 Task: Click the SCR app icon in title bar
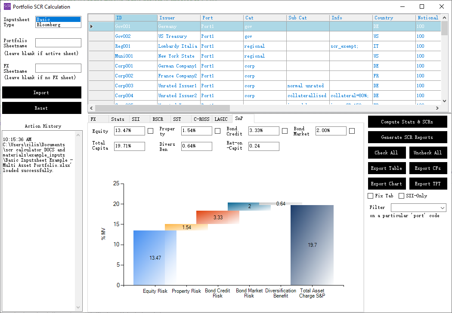[7, 6]
